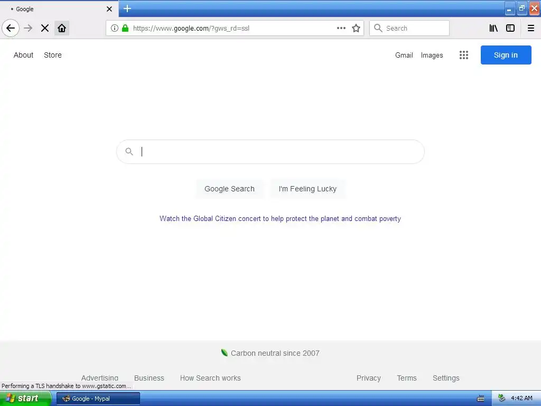The width and height of the screenshot is (541, 406).
Task: Click the forward arrow navigation button
Action: (28, 28)
